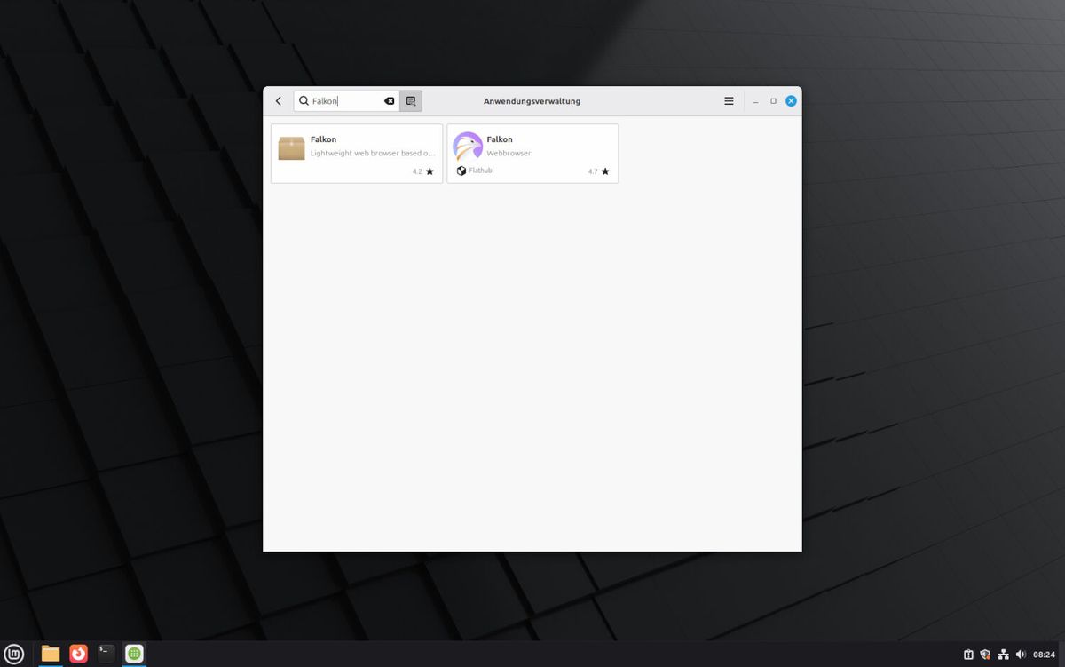Screen dimensions: 1065x667
Task: Open the volume control in tray
Action: coord(1020,655)
